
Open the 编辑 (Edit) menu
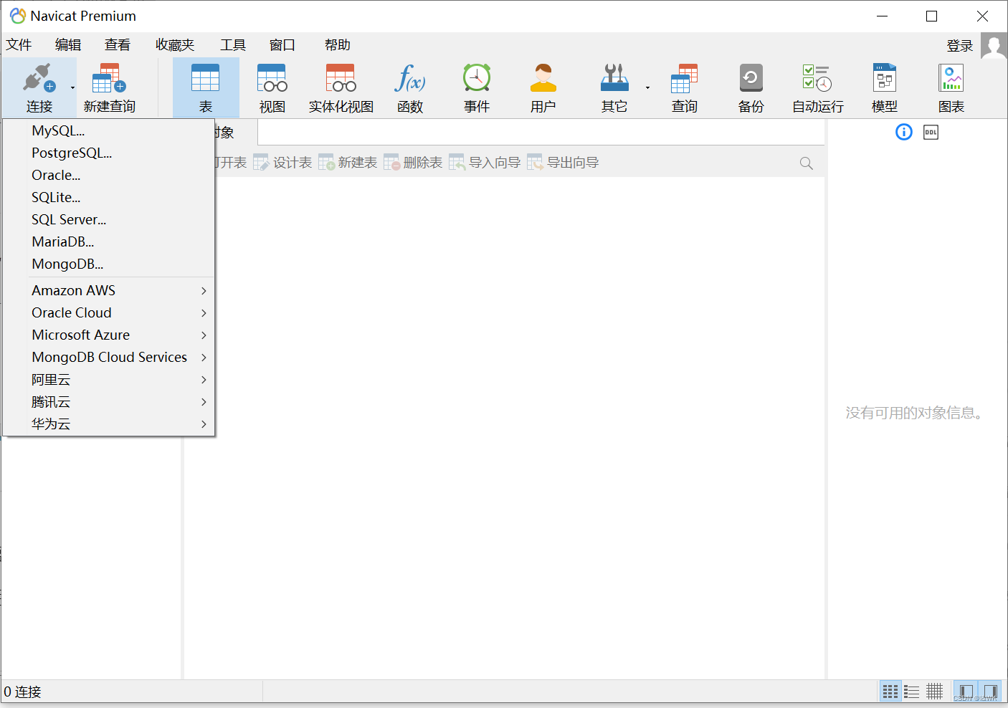[x=68, y=45]
